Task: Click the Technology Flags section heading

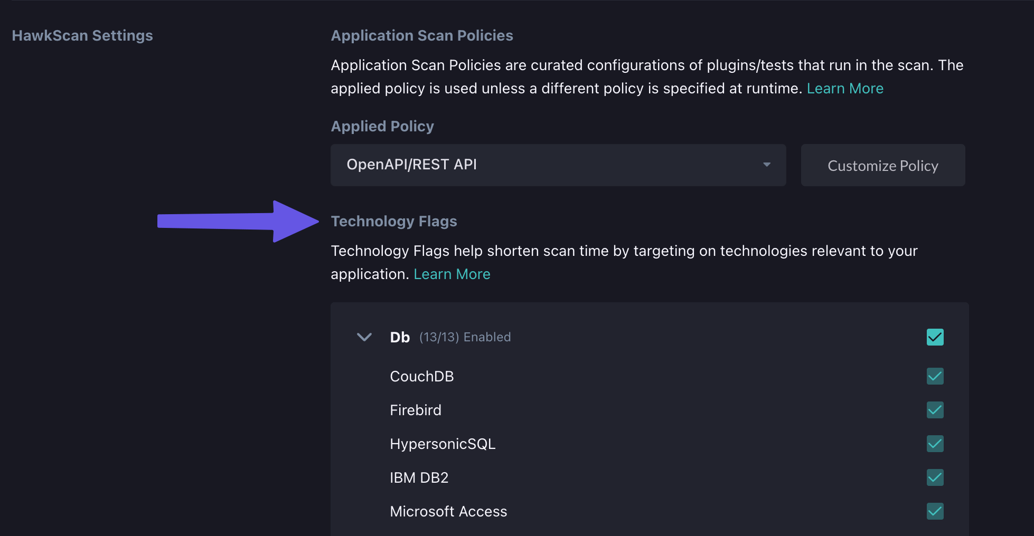Action: click(393, 222)
